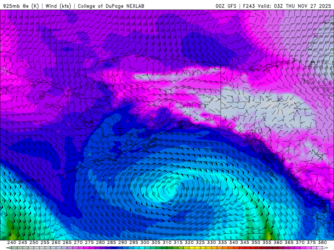Viewport: 334px width, 250px height.
Task: Click the 335 color scale label
Action: click(x=223, y=242)
